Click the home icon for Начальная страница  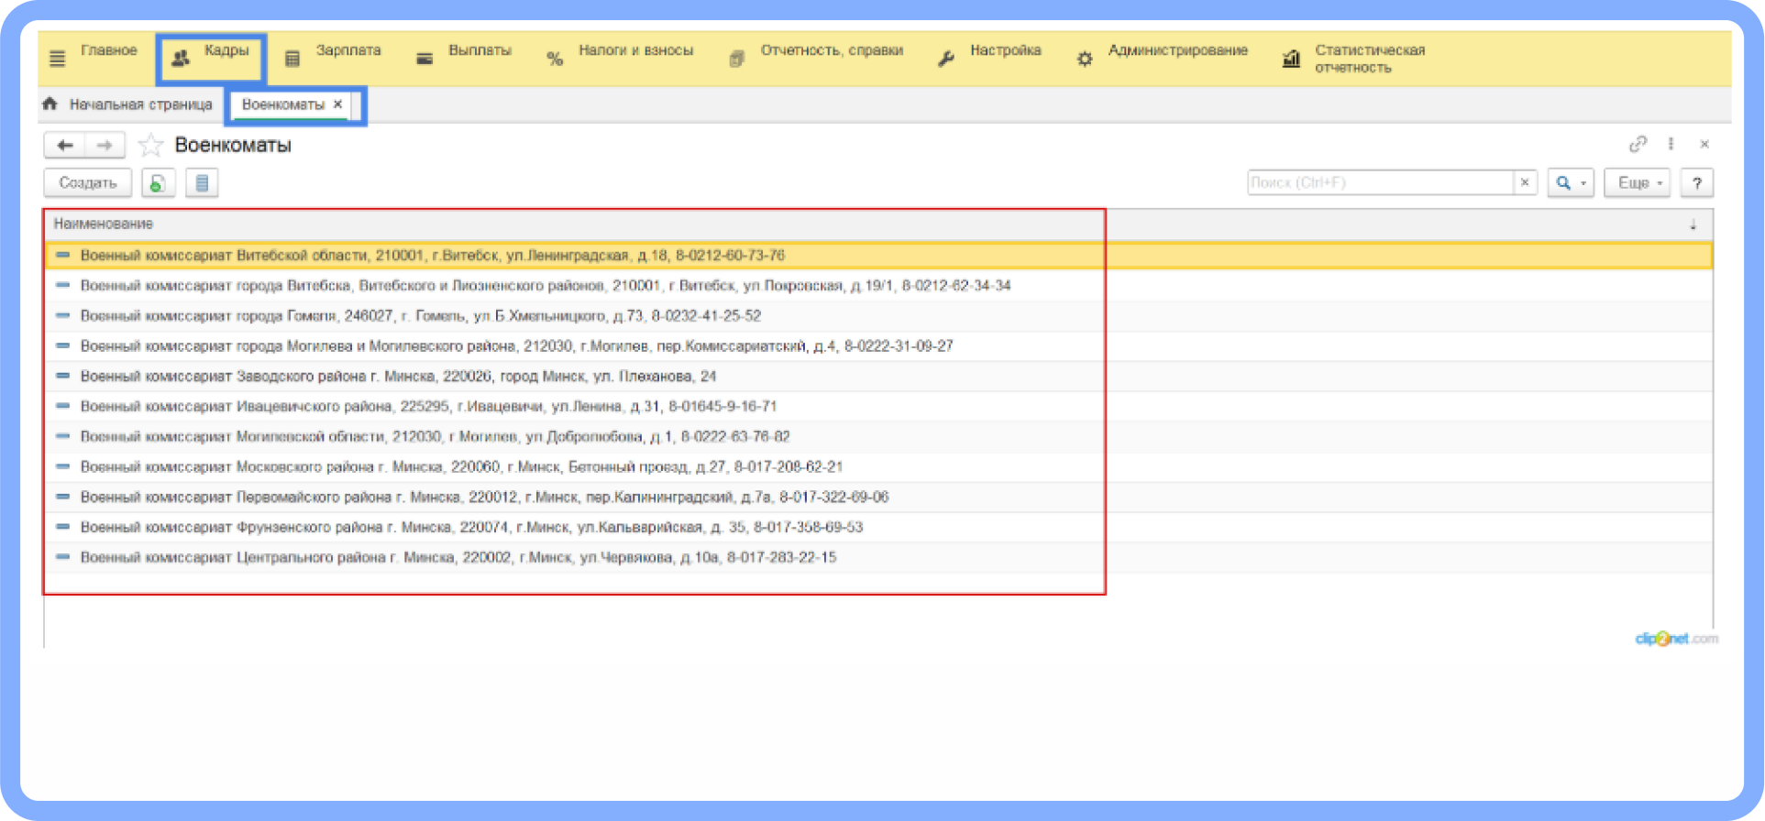coord(50,104)
